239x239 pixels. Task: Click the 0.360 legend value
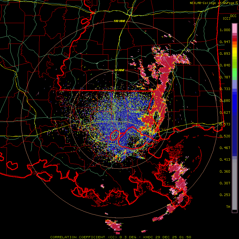pos(225,172)
